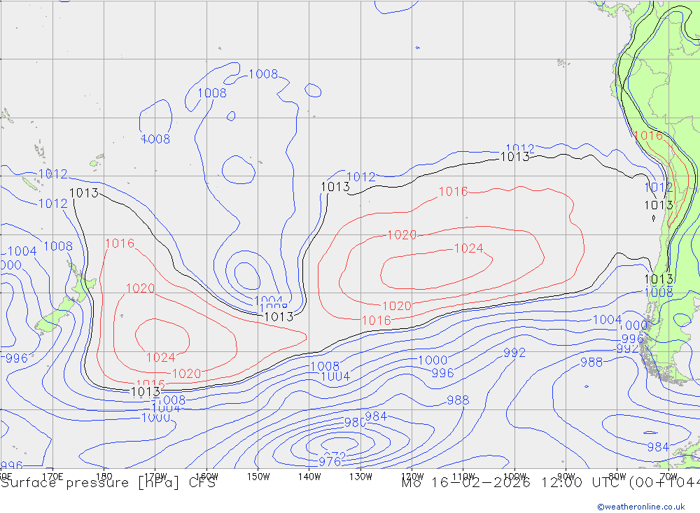Click the weatheronline.co.uk copyright link
Screen dimensions: 700x513
coord(641,507)
